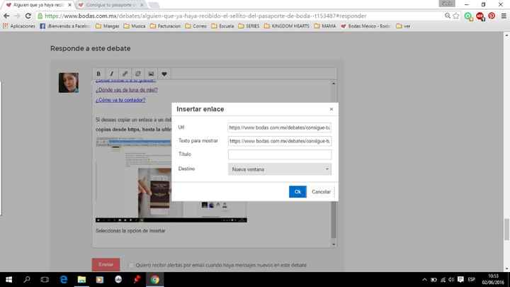Click the red adblock extension icon
The image size is (510, 287).
click(480, 16)
